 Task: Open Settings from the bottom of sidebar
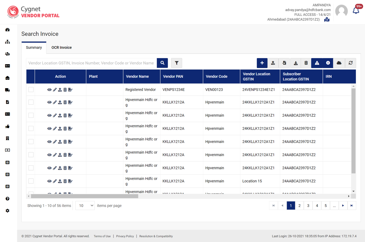[7, 211]
